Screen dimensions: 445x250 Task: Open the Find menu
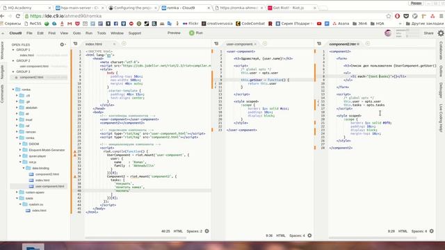pyautogui.click(x=51, y=33)
